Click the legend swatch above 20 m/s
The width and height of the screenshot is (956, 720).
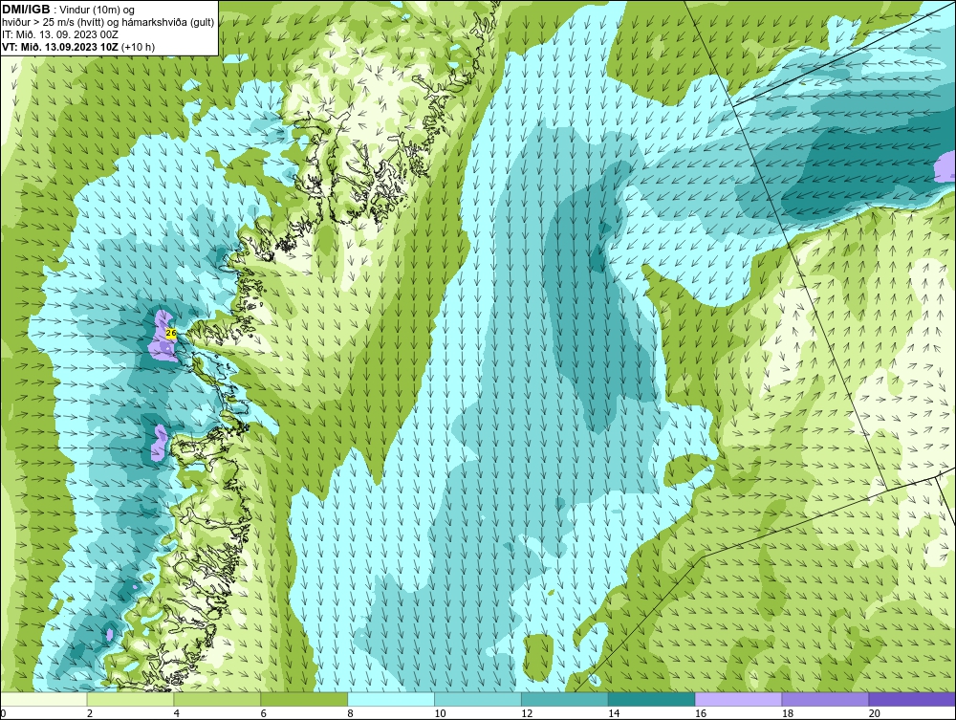912,700
